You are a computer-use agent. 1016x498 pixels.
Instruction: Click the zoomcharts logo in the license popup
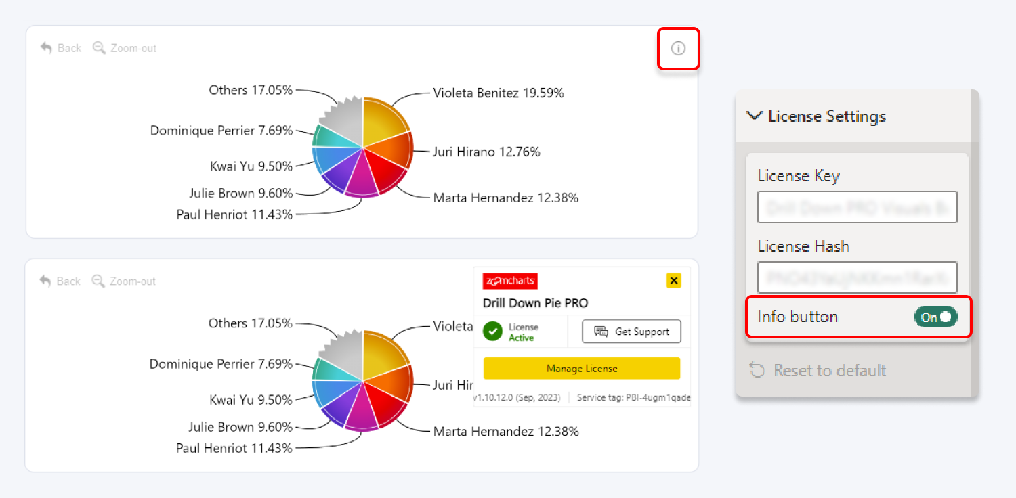pyautogui.click(x=511, y=280)
